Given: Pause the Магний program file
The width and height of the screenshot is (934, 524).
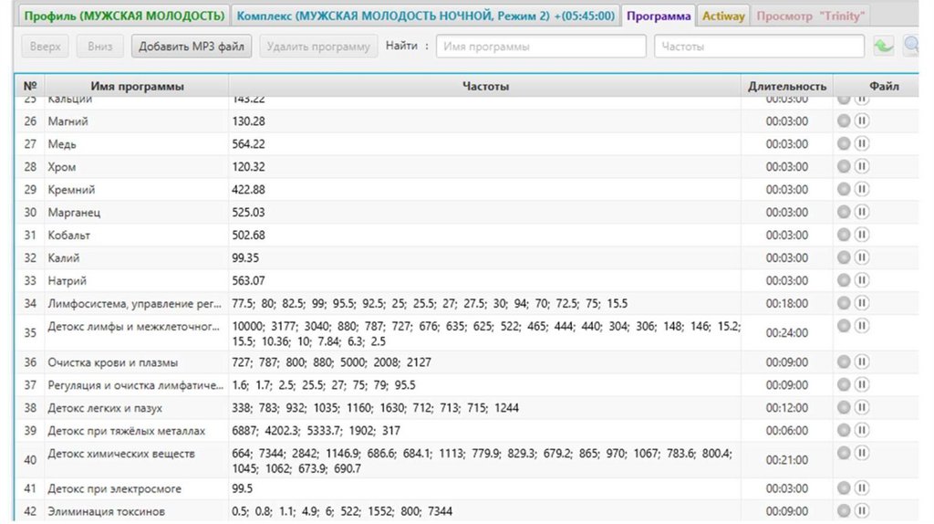Looking at the screenshot, I should [861, 121].
